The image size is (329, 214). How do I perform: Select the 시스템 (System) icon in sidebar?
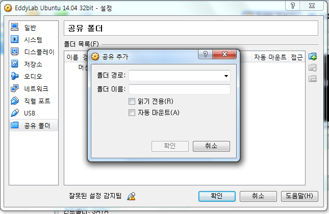(15, 39)
